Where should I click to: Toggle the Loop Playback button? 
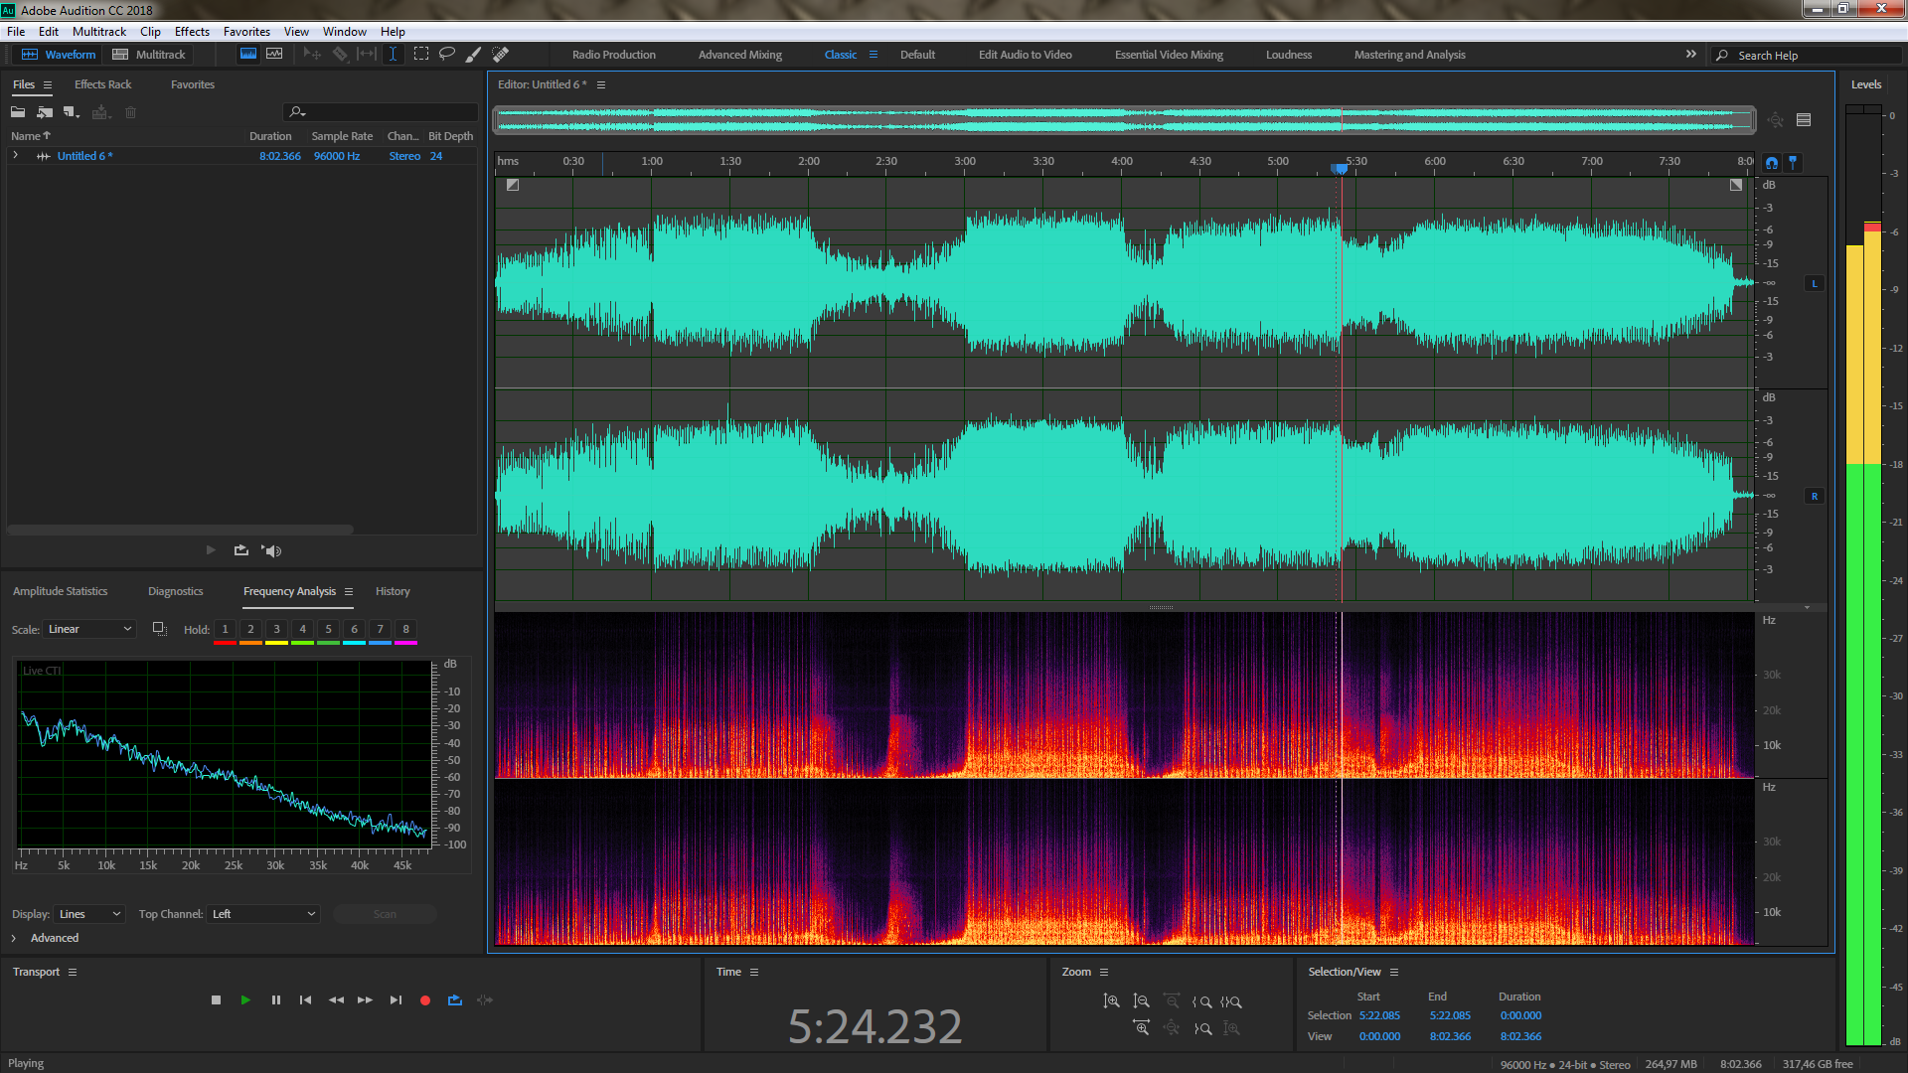[x=455, y=1000]
